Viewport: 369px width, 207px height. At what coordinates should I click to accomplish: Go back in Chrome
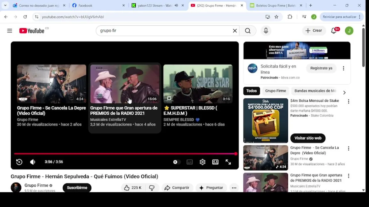tap(6, 17)
